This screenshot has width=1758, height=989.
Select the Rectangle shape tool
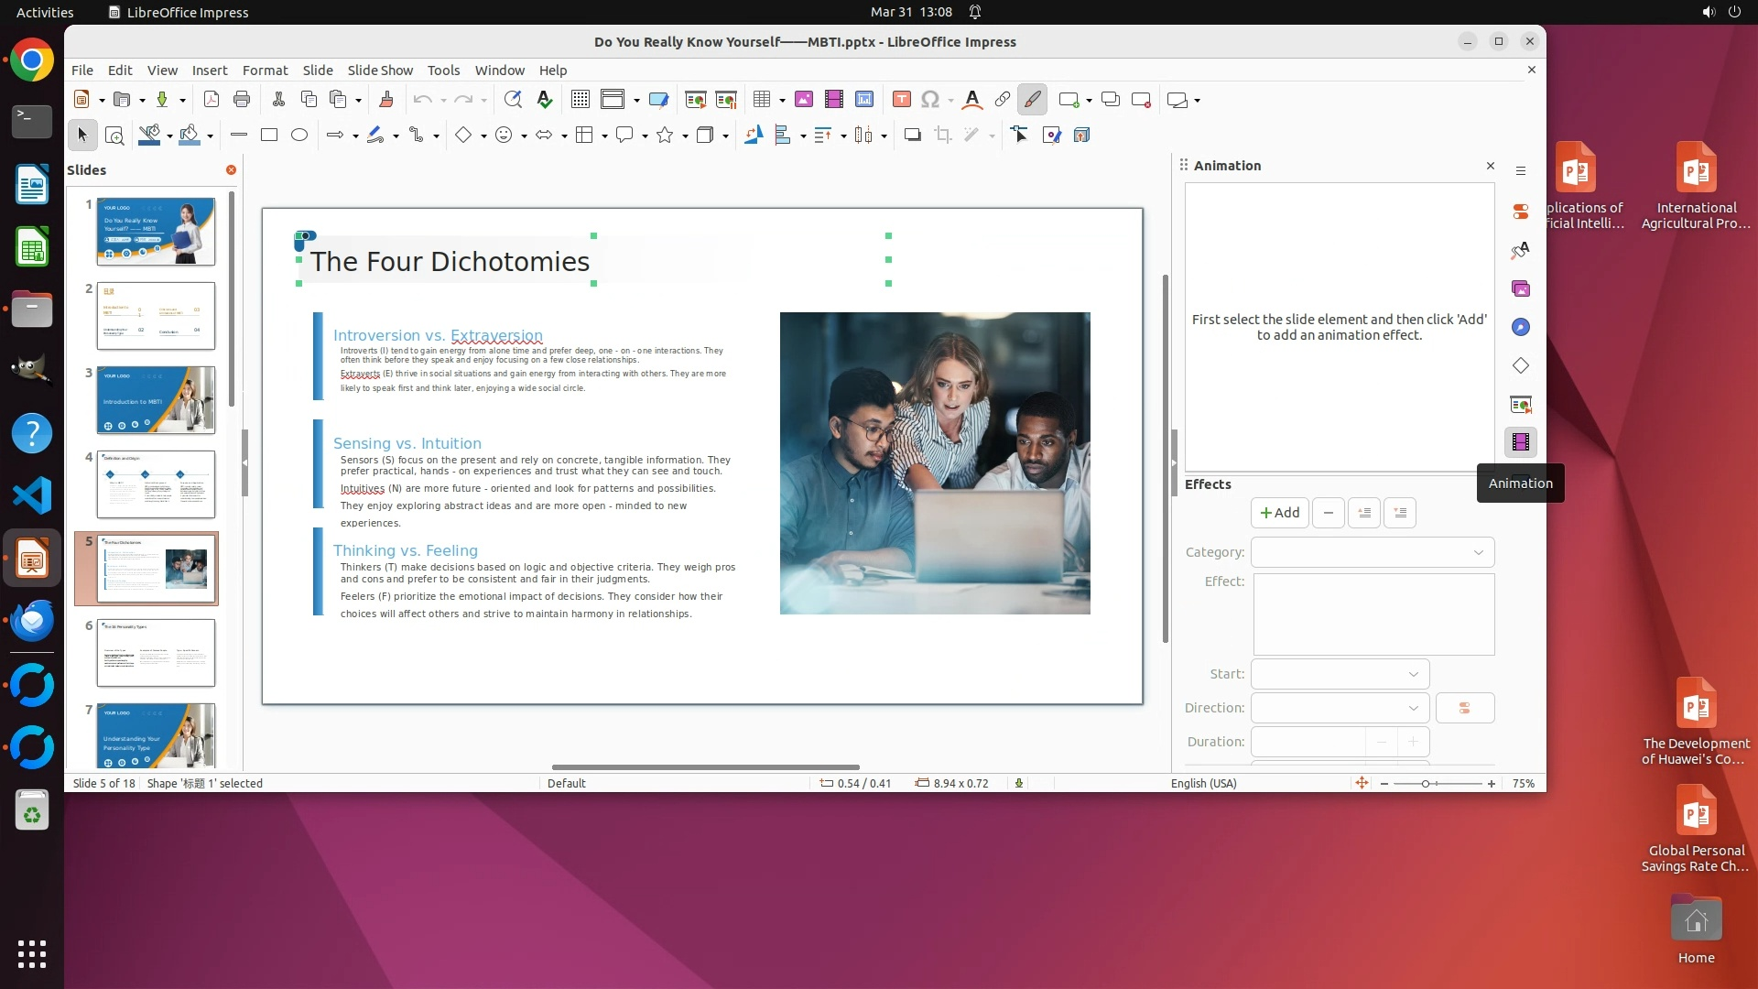269,136
